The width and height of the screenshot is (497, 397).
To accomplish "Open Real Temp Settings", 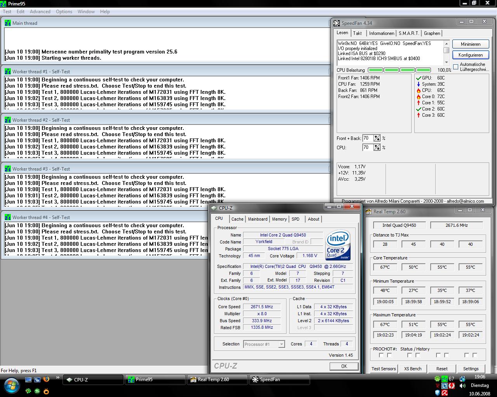I will [471, 369].
